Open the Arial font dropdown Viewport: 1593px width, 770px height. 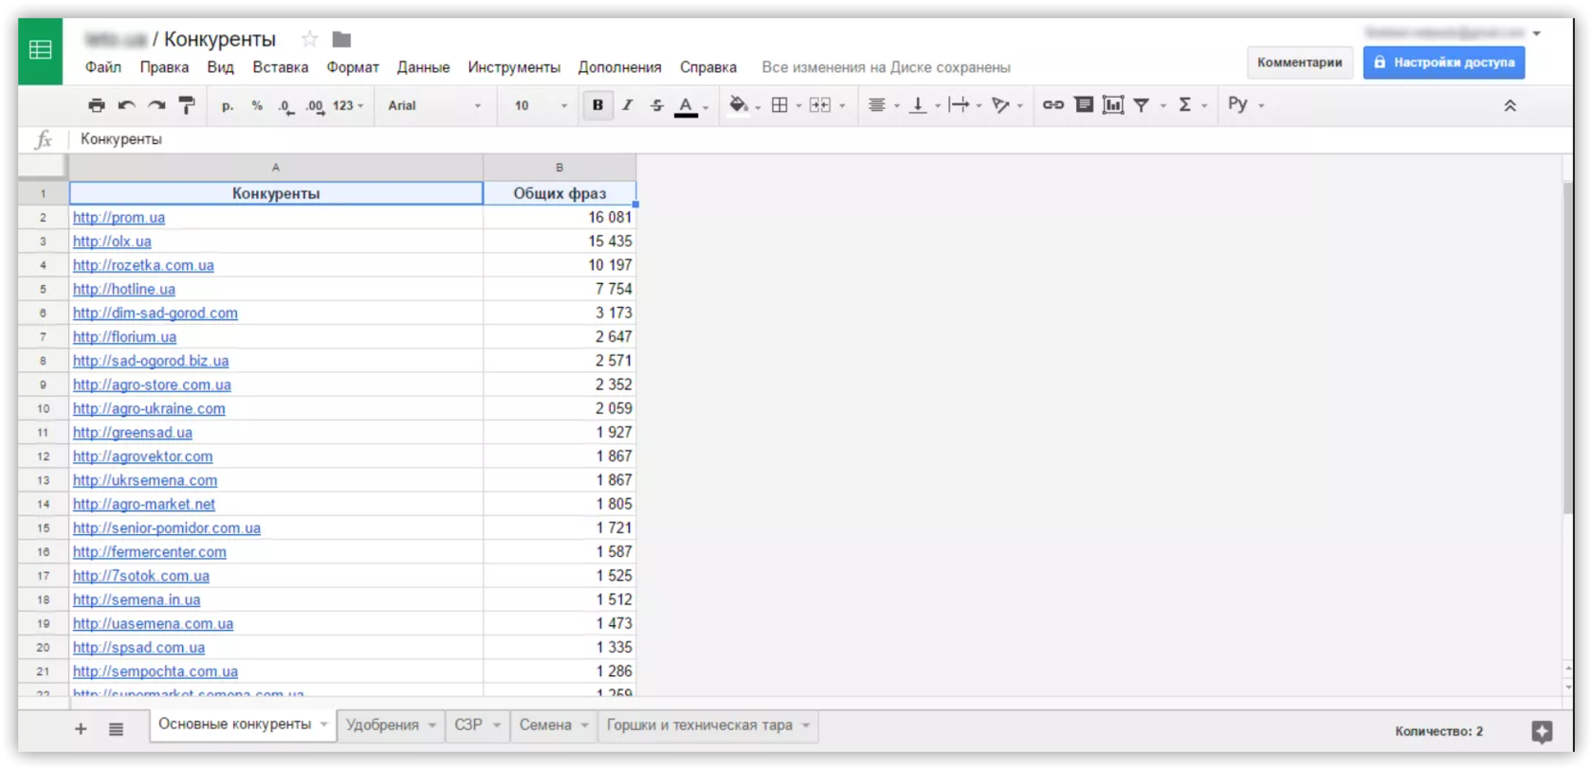[x=434, y=105]
